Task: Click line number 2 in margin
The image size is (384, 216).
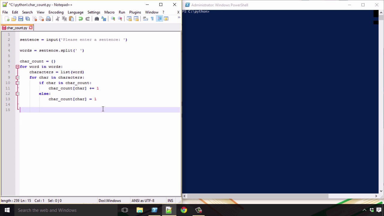Action: [9, 40]
